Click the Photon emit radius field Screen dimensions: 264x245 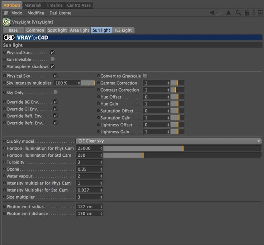(x=89, y=206)
